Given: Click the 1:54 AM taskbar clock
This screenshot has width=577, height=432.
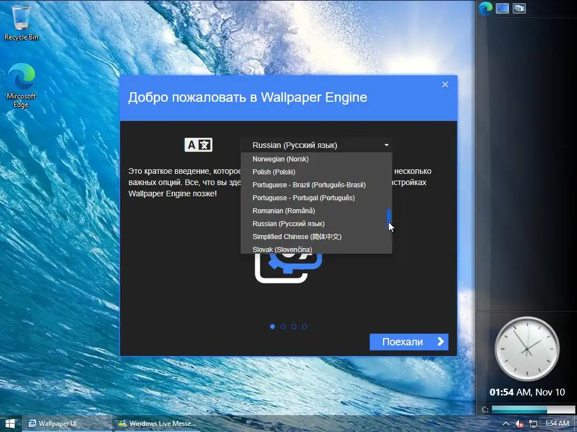Looking at the screenshot, I should pos(557,424).
